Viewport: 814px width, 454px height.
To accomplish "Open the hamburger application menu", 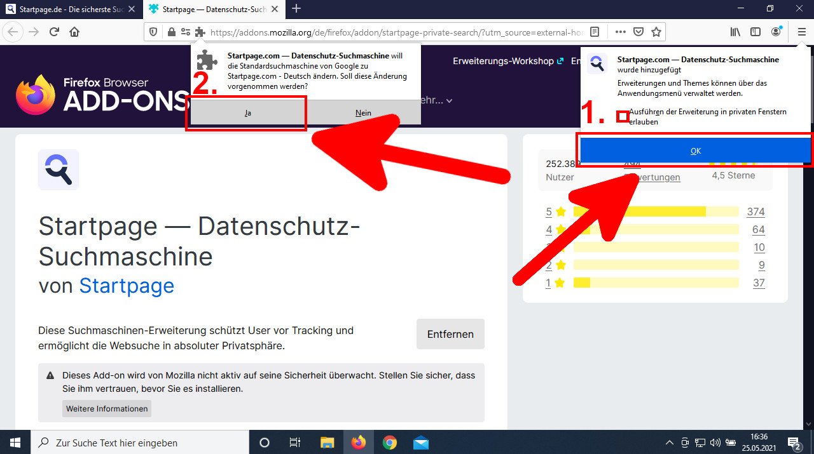I will click(x=801, y=32).
